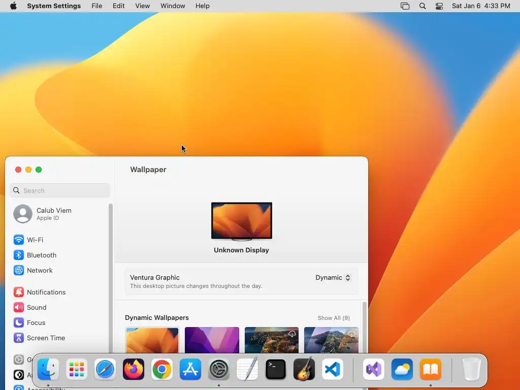This screenshot has width=520, height=390.
Task: Click Show All (9) dynamic wallpapers
Action: 334,318
